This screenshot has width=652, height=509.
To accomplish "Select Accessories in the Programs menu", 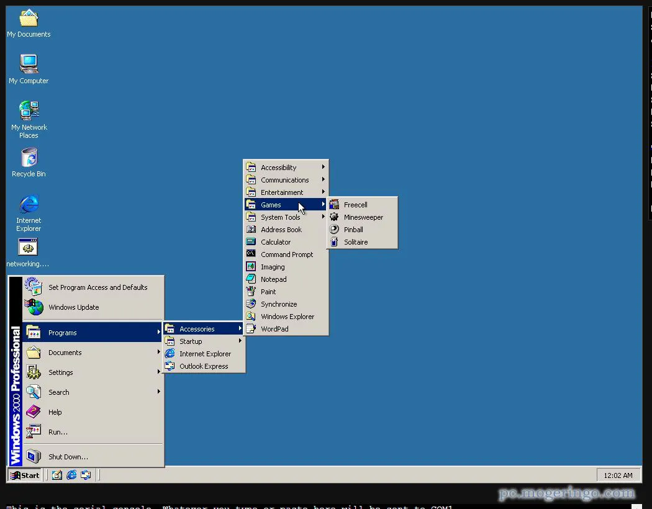I will pyautogui.click(x=203, y=328).
